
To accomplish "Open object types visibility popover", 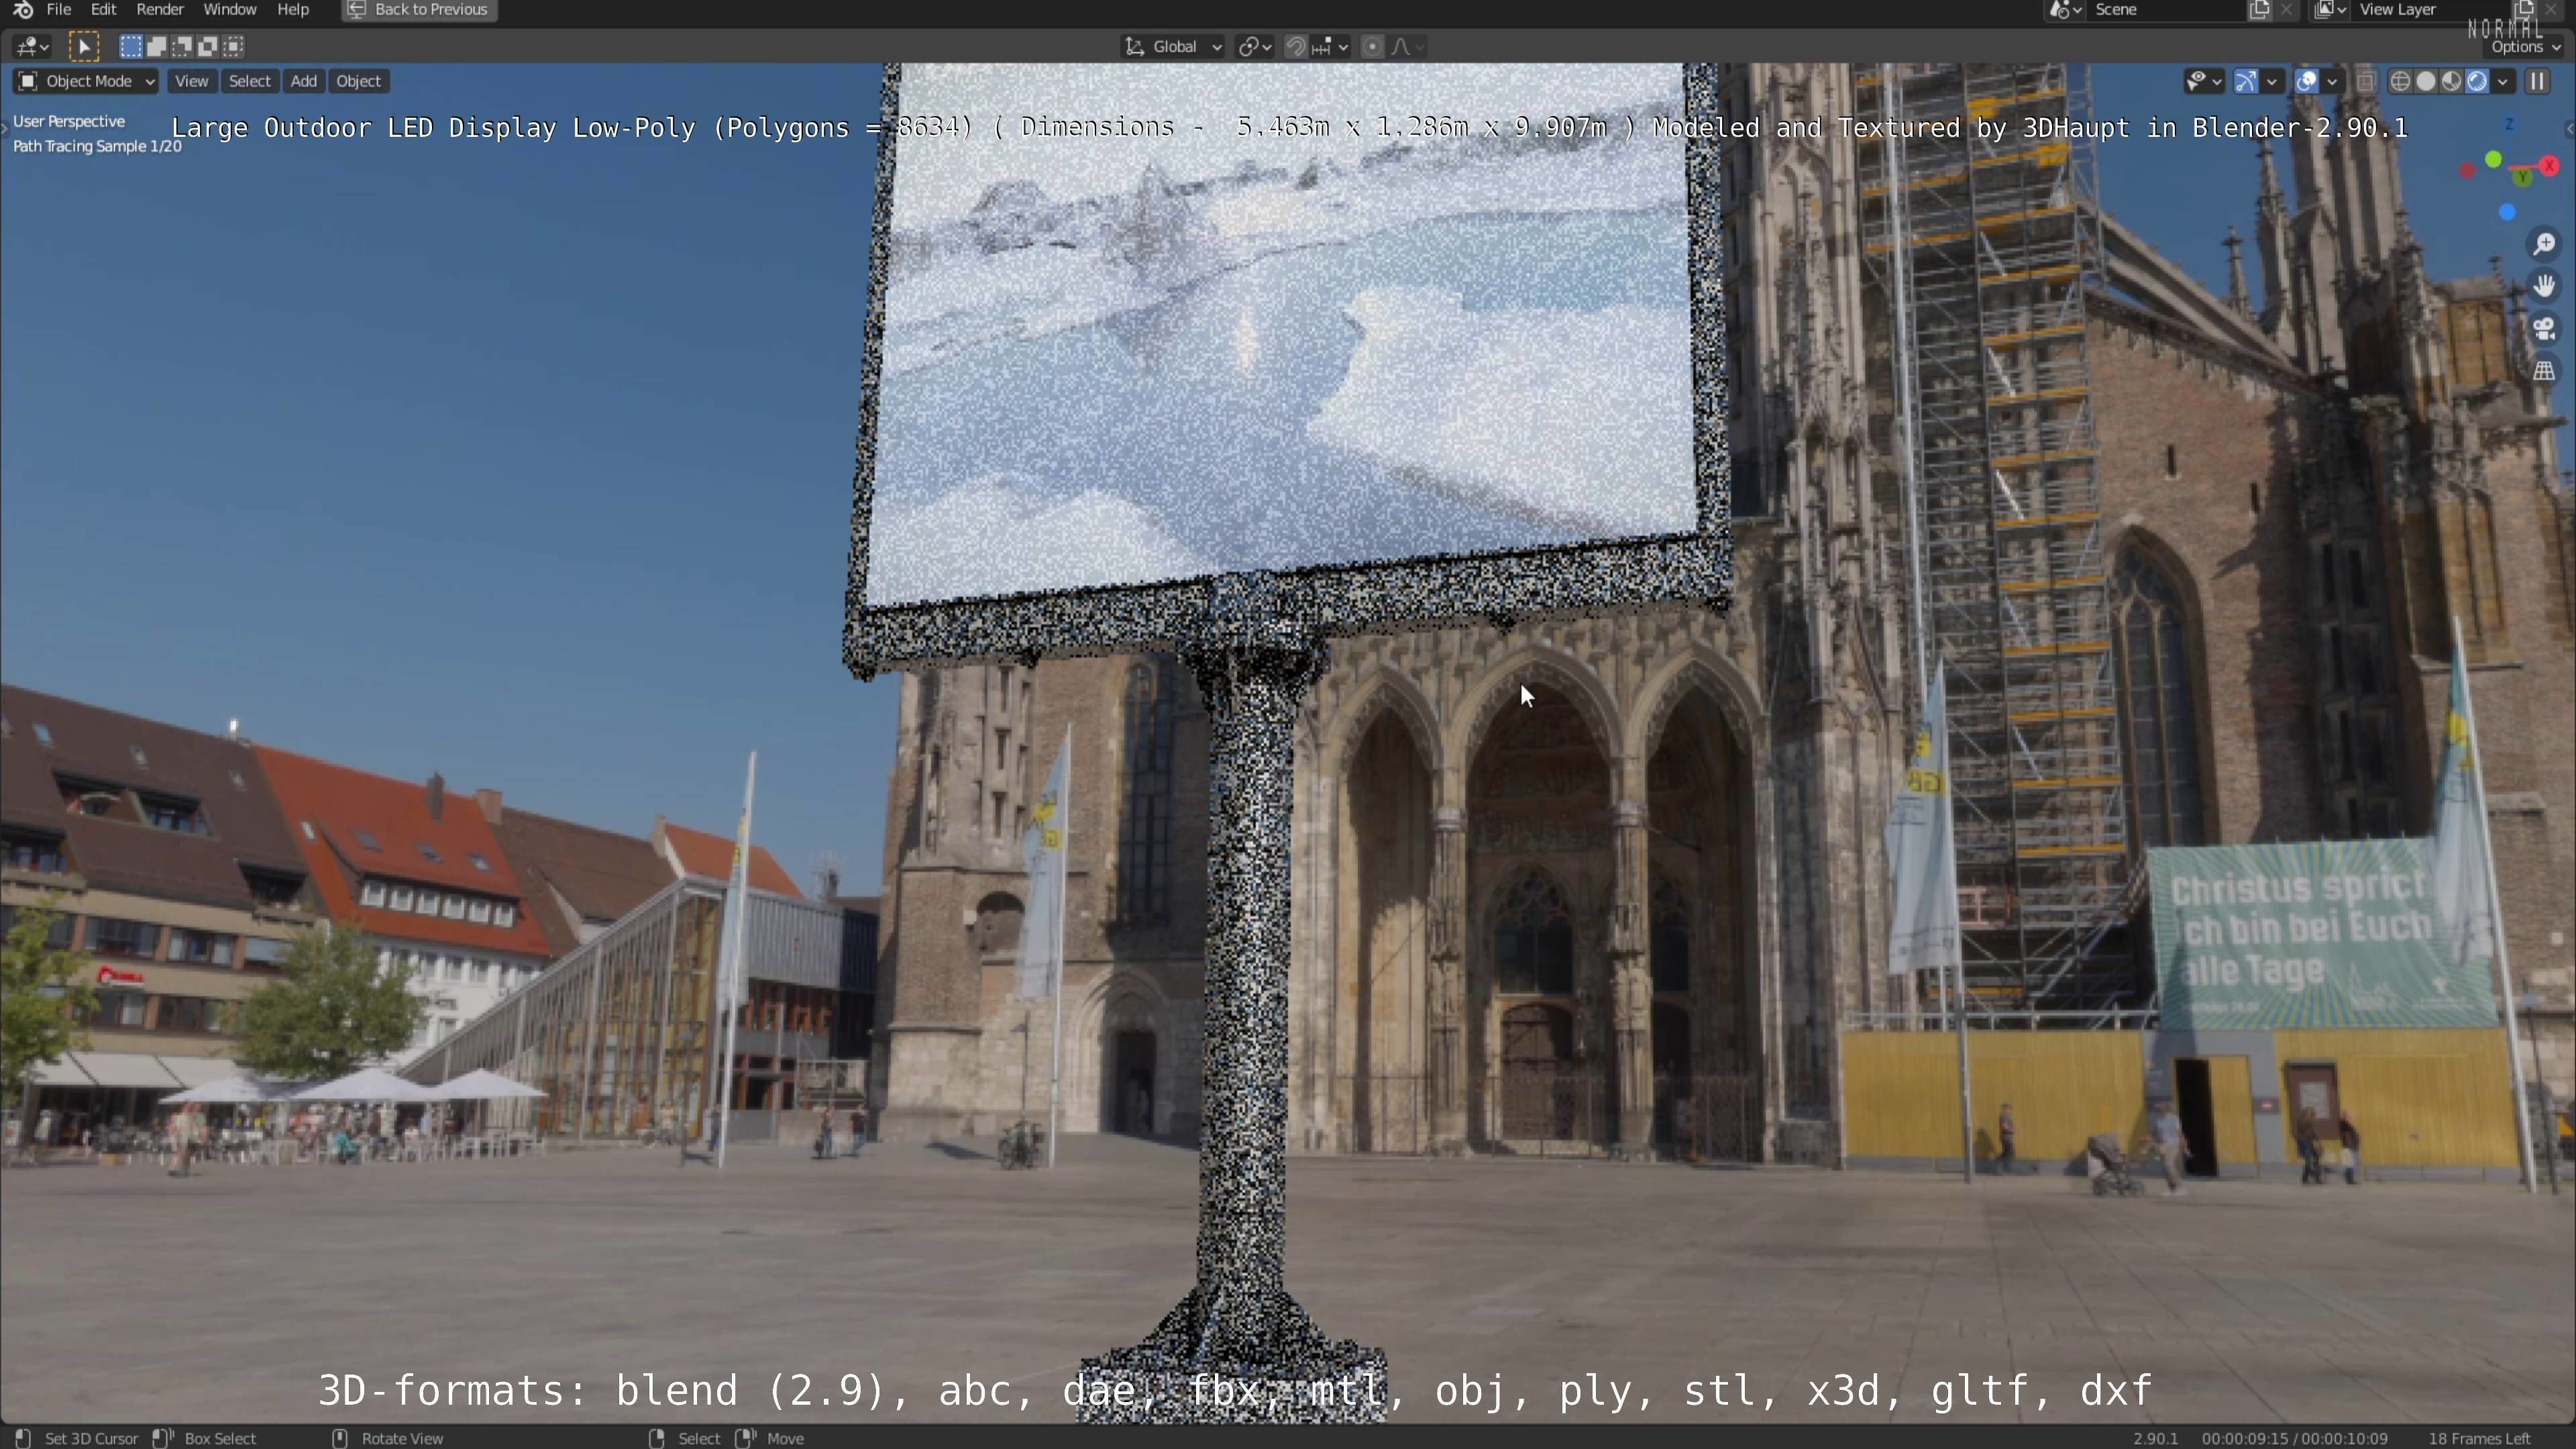I will pyautogui.click(x=2203, y=81).
